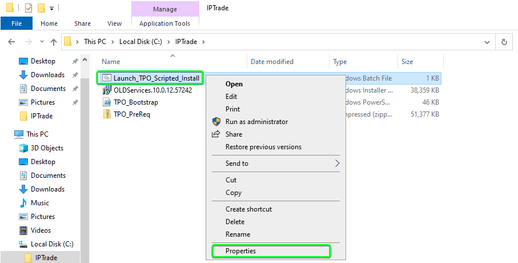Open the Application Tools tab
This screenshot has width=518, height=263.
click(164, 23)
